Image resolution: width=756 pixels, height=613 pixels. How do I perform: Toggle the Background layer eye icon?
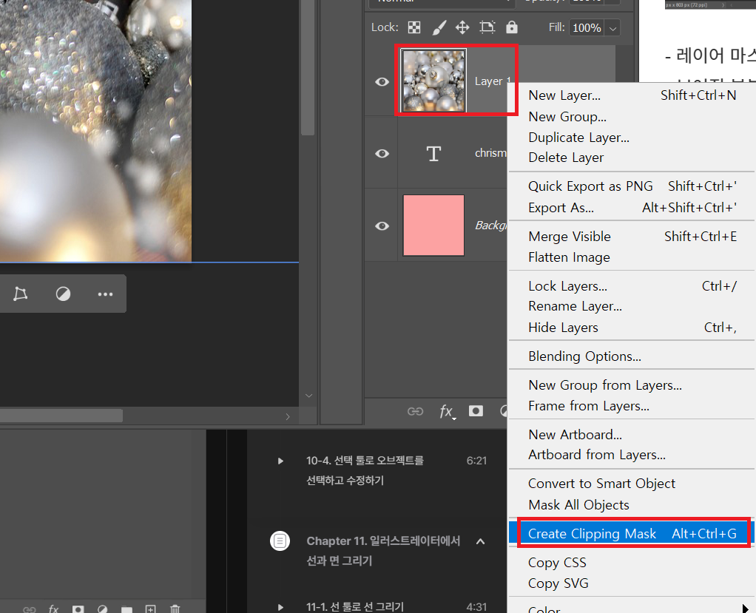pyautogui.click(x=382, y=226)
